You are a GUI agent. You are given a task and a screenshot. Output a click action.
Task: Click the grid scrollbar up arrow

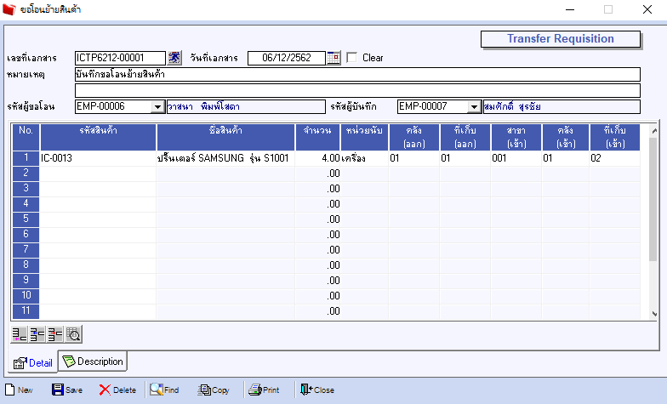coord(654,131)
